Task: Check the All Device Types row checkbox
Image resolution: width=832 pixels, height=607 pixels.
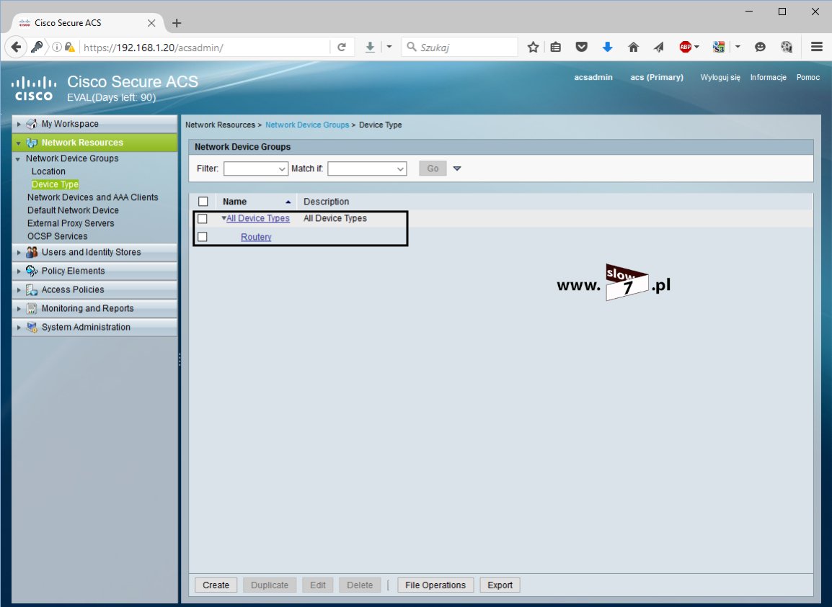Action: click(202, 218)
